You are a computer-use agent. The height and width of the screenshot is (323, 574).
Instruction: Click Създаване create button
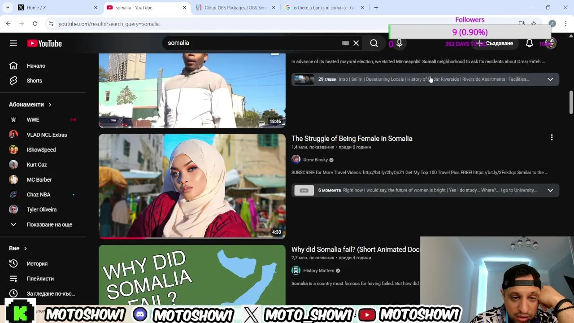(x=495, y=43)
